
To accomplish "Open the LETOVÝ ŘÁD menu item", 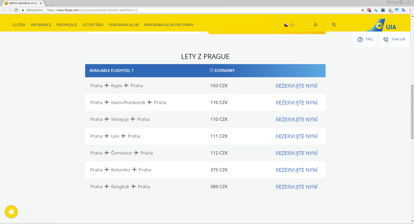I will click(93, 25).
